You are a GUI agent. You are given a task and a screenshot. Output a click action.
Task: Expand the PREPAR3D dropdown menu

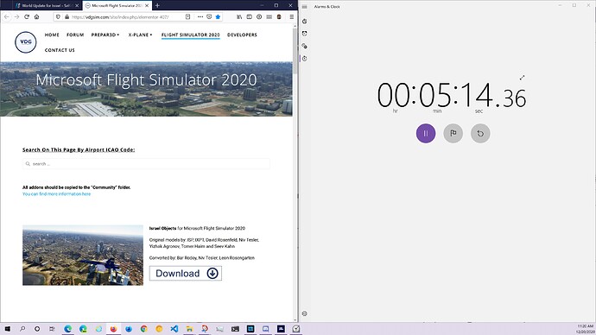tap(105, 35)
